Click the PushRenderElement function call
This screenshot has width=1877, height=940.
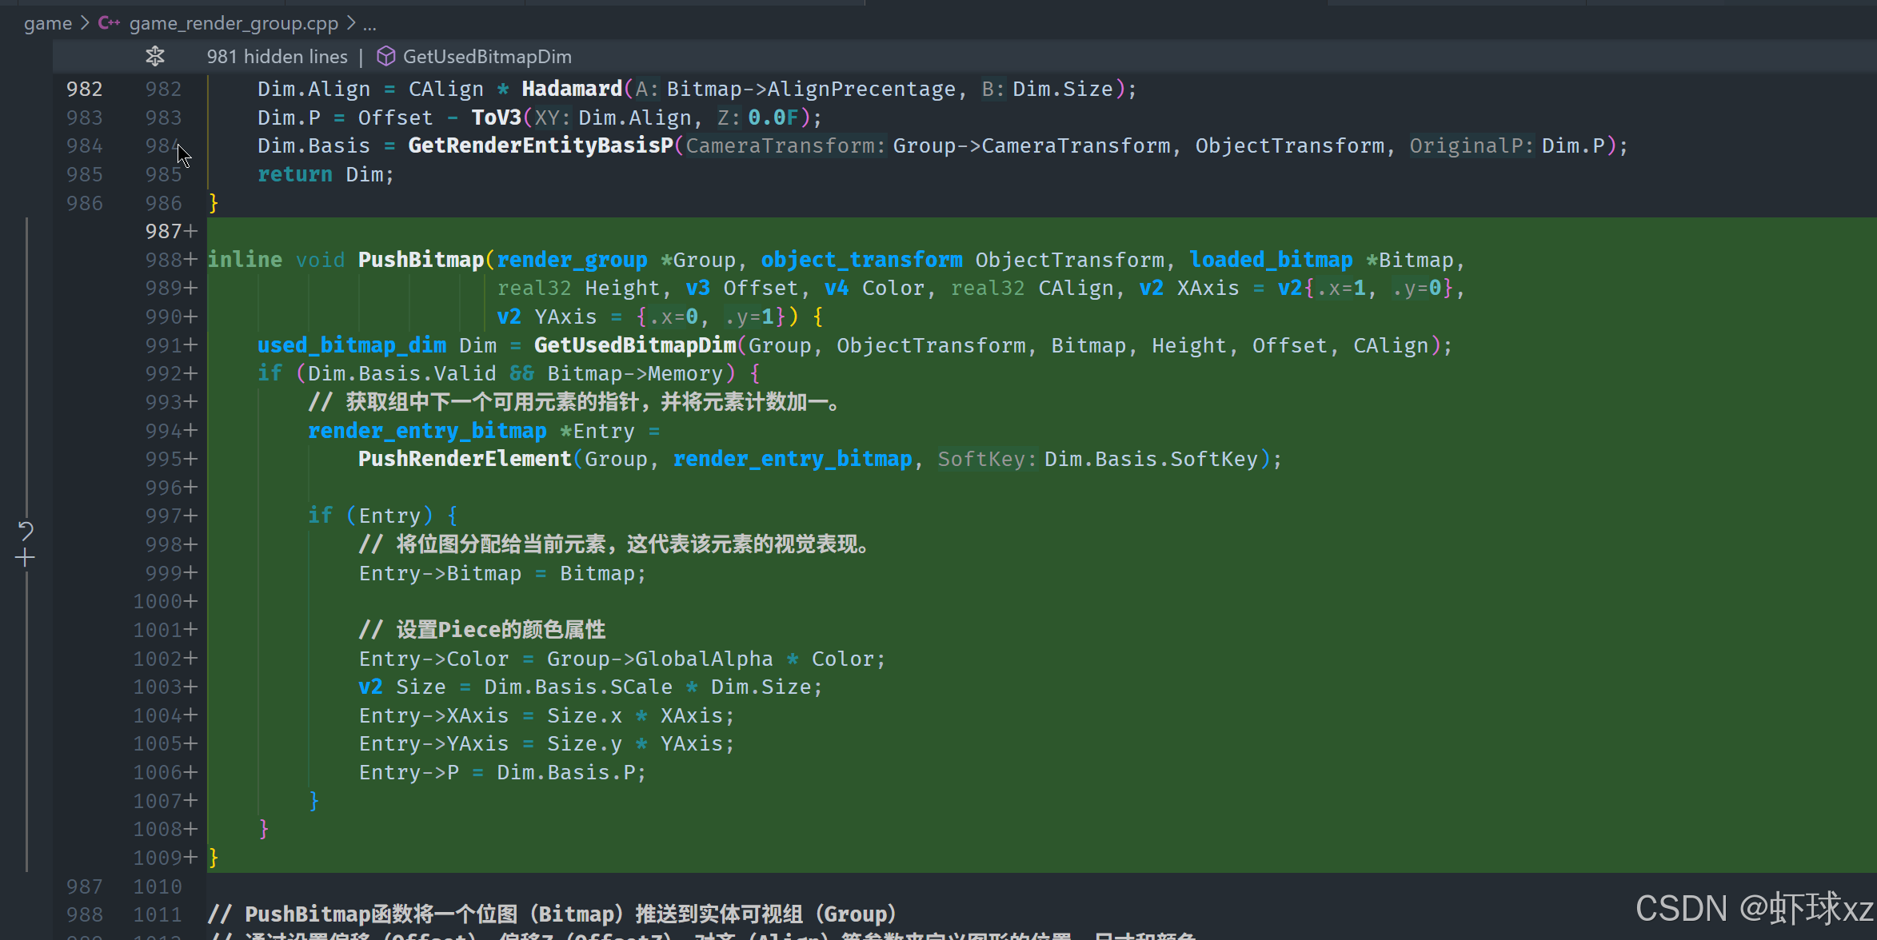pos(465,459)
